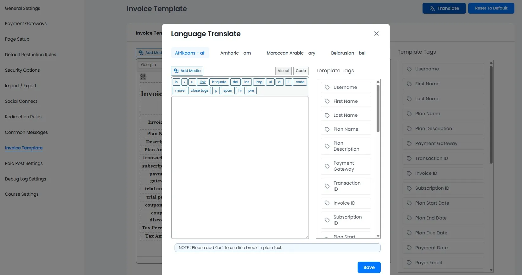
Task: Insert Subscription ID tag in dialog
Action: 346,220
